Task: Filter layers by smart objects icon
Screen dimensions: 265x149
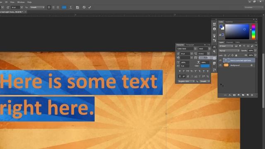Action: coord(252,46)
